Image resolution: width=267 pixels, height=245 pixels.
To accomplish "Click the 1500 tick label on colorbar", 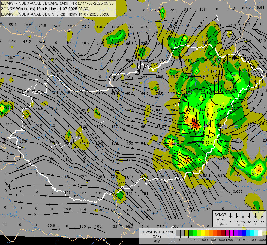I will (x=229, y=240).
